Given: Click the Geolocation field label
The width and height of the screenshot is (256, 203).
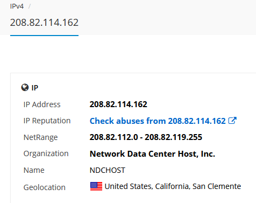Looking at the screenshot, I should coord(45,187).
